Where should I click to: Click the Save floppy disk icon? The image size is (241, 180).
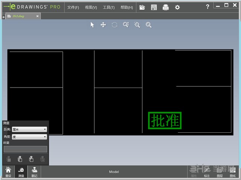click(154, 7)
